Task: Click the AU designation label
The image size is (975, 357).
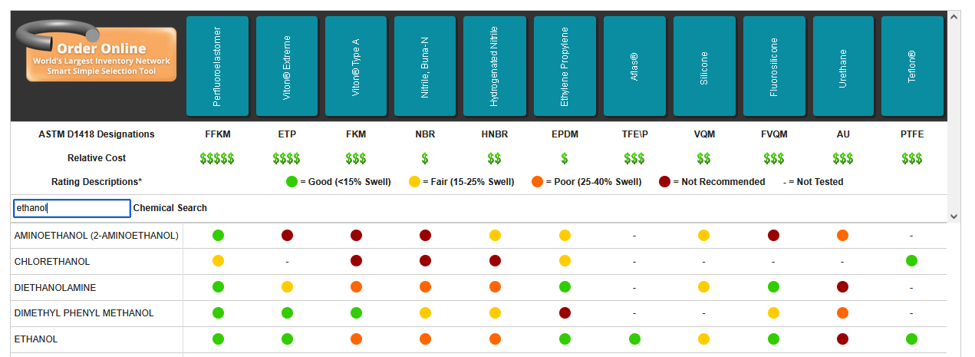Action: tap(843, 134)
